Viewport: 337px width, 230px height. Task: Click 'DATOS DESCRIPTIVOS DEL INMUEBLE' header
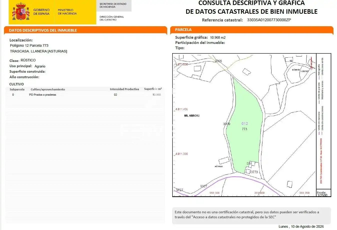[43, 30]
